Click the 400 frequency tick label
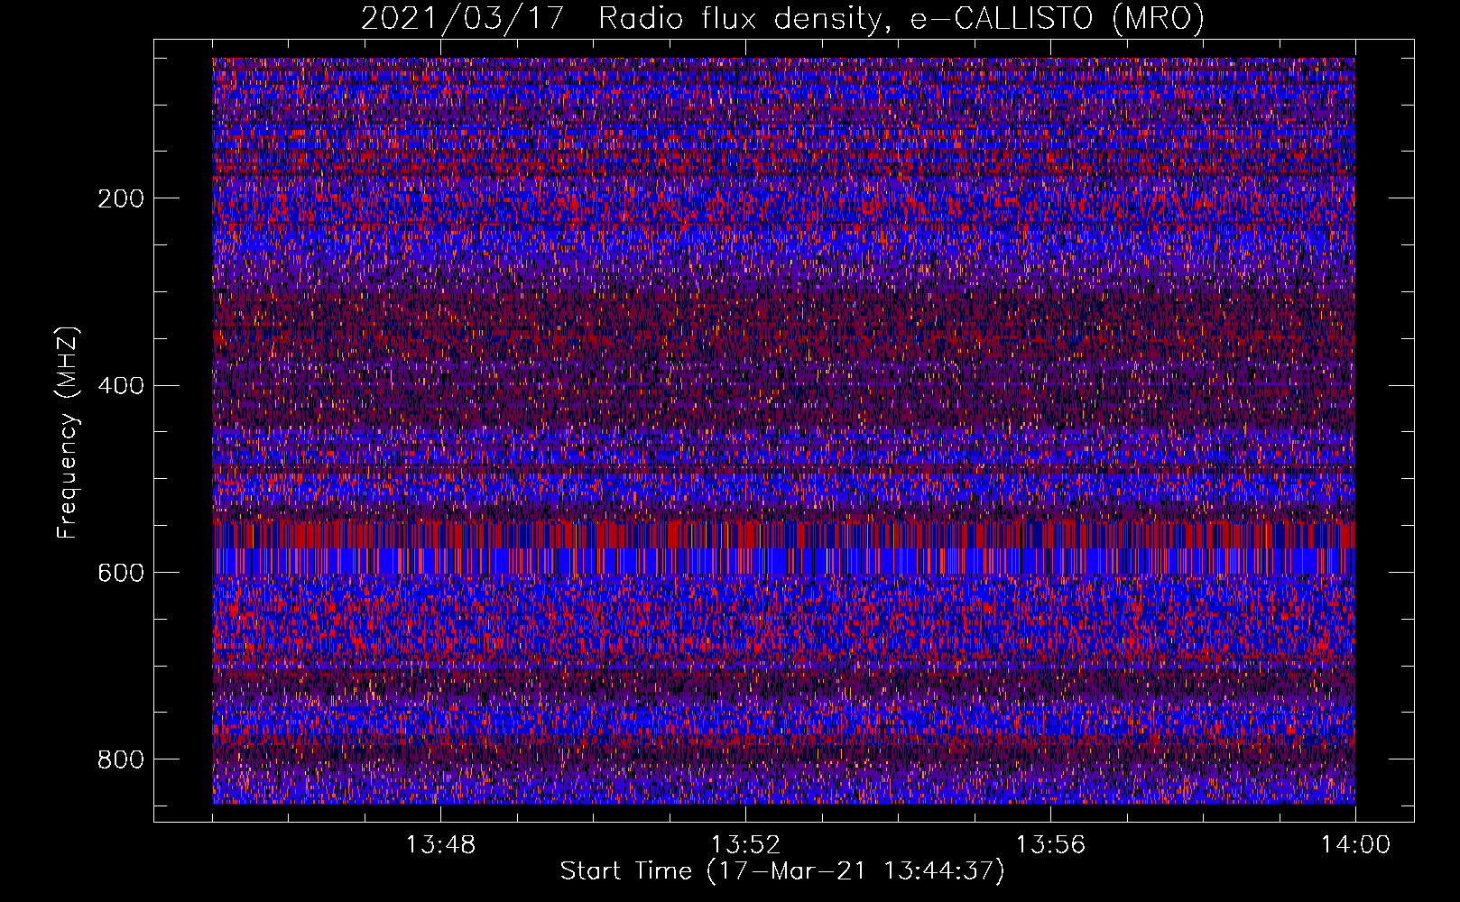 pos(121,386)
